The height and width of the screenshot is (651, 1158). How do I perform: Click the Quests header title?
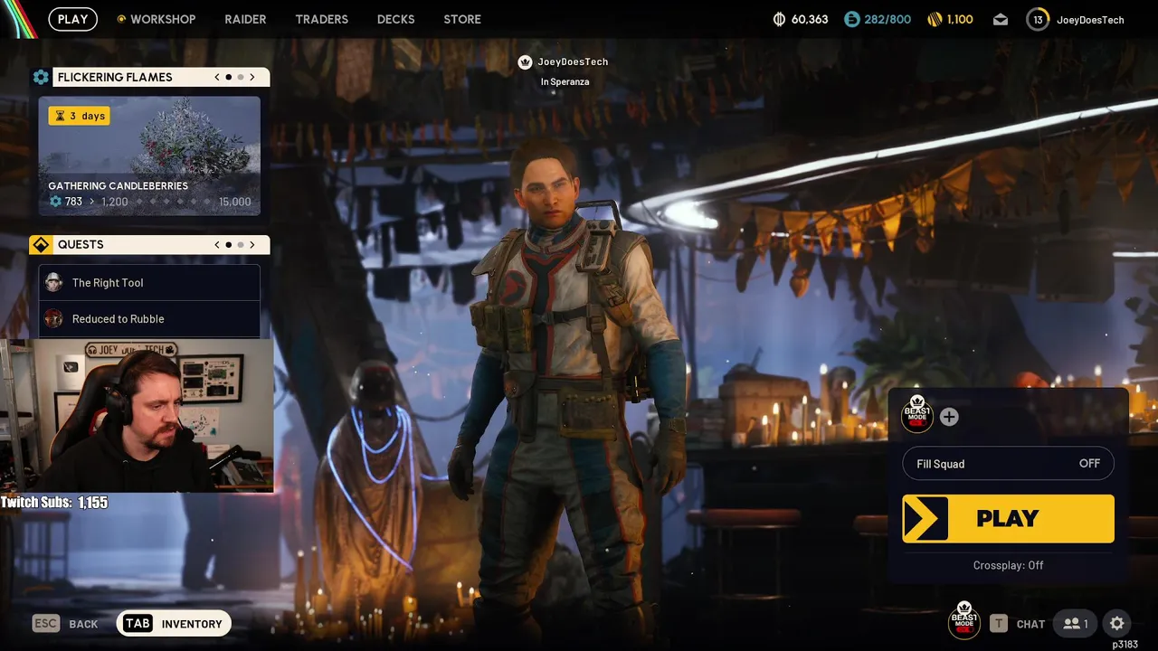pos(81,244)
